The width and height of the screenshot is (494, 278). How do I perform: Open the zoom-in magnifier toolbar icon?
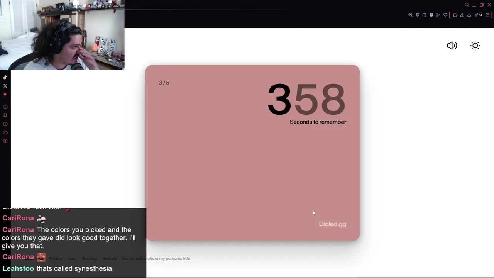point(410,15)
